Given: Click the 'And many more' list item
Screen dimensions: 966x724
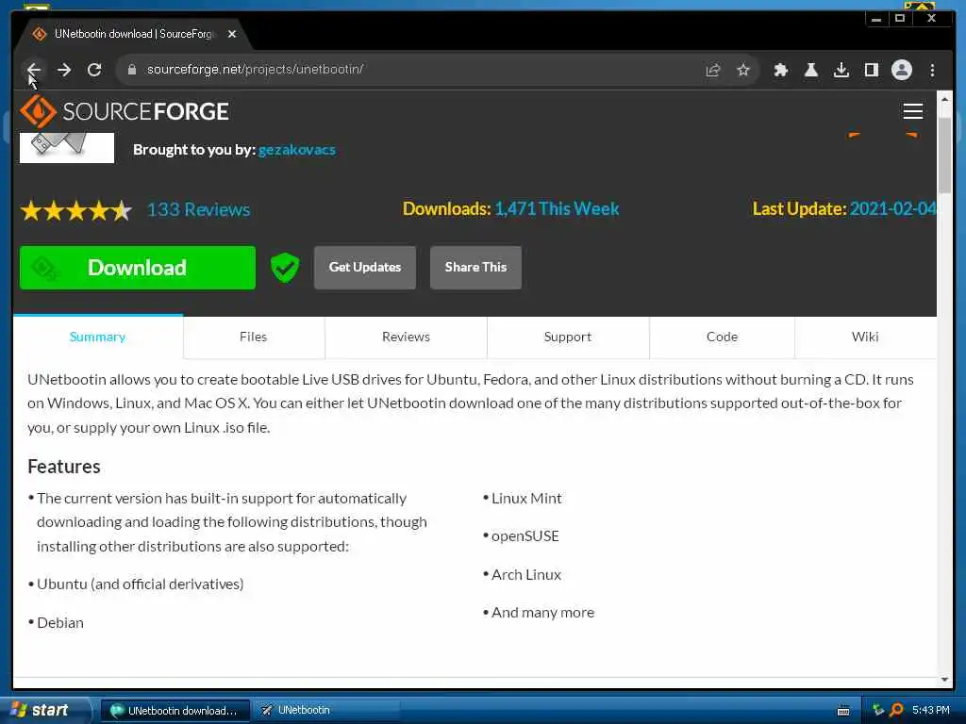Looking at the screenshot, I should (542, 613).
